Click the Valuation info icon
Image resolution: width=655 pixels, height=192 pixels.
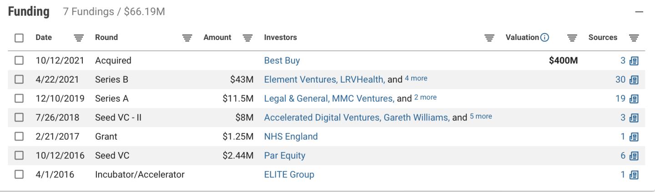[544, 38]
